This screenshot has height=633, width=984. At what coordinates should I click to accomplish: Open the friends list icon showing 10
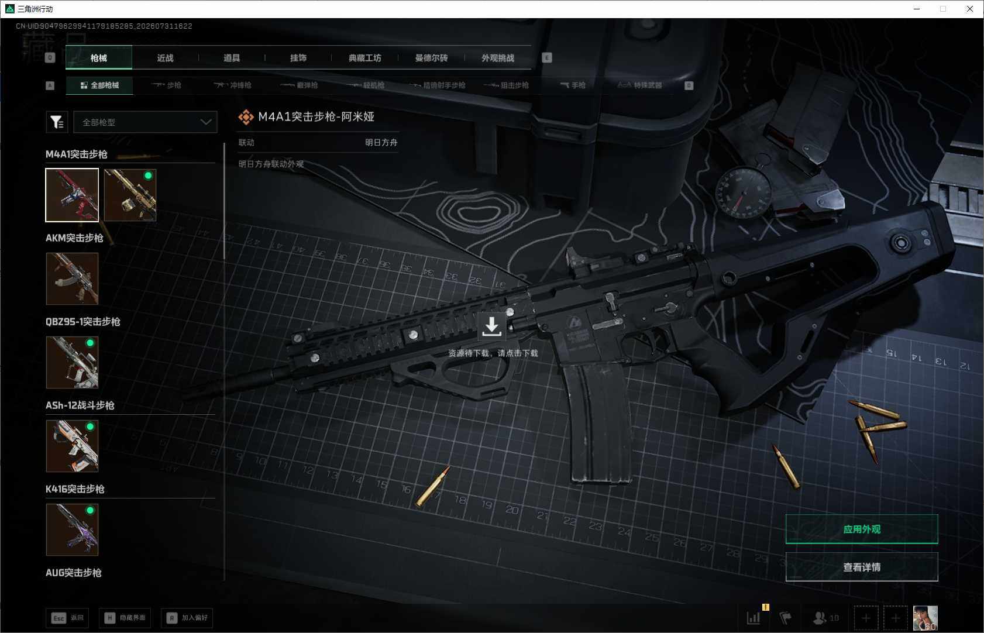[x=826, y=617]
